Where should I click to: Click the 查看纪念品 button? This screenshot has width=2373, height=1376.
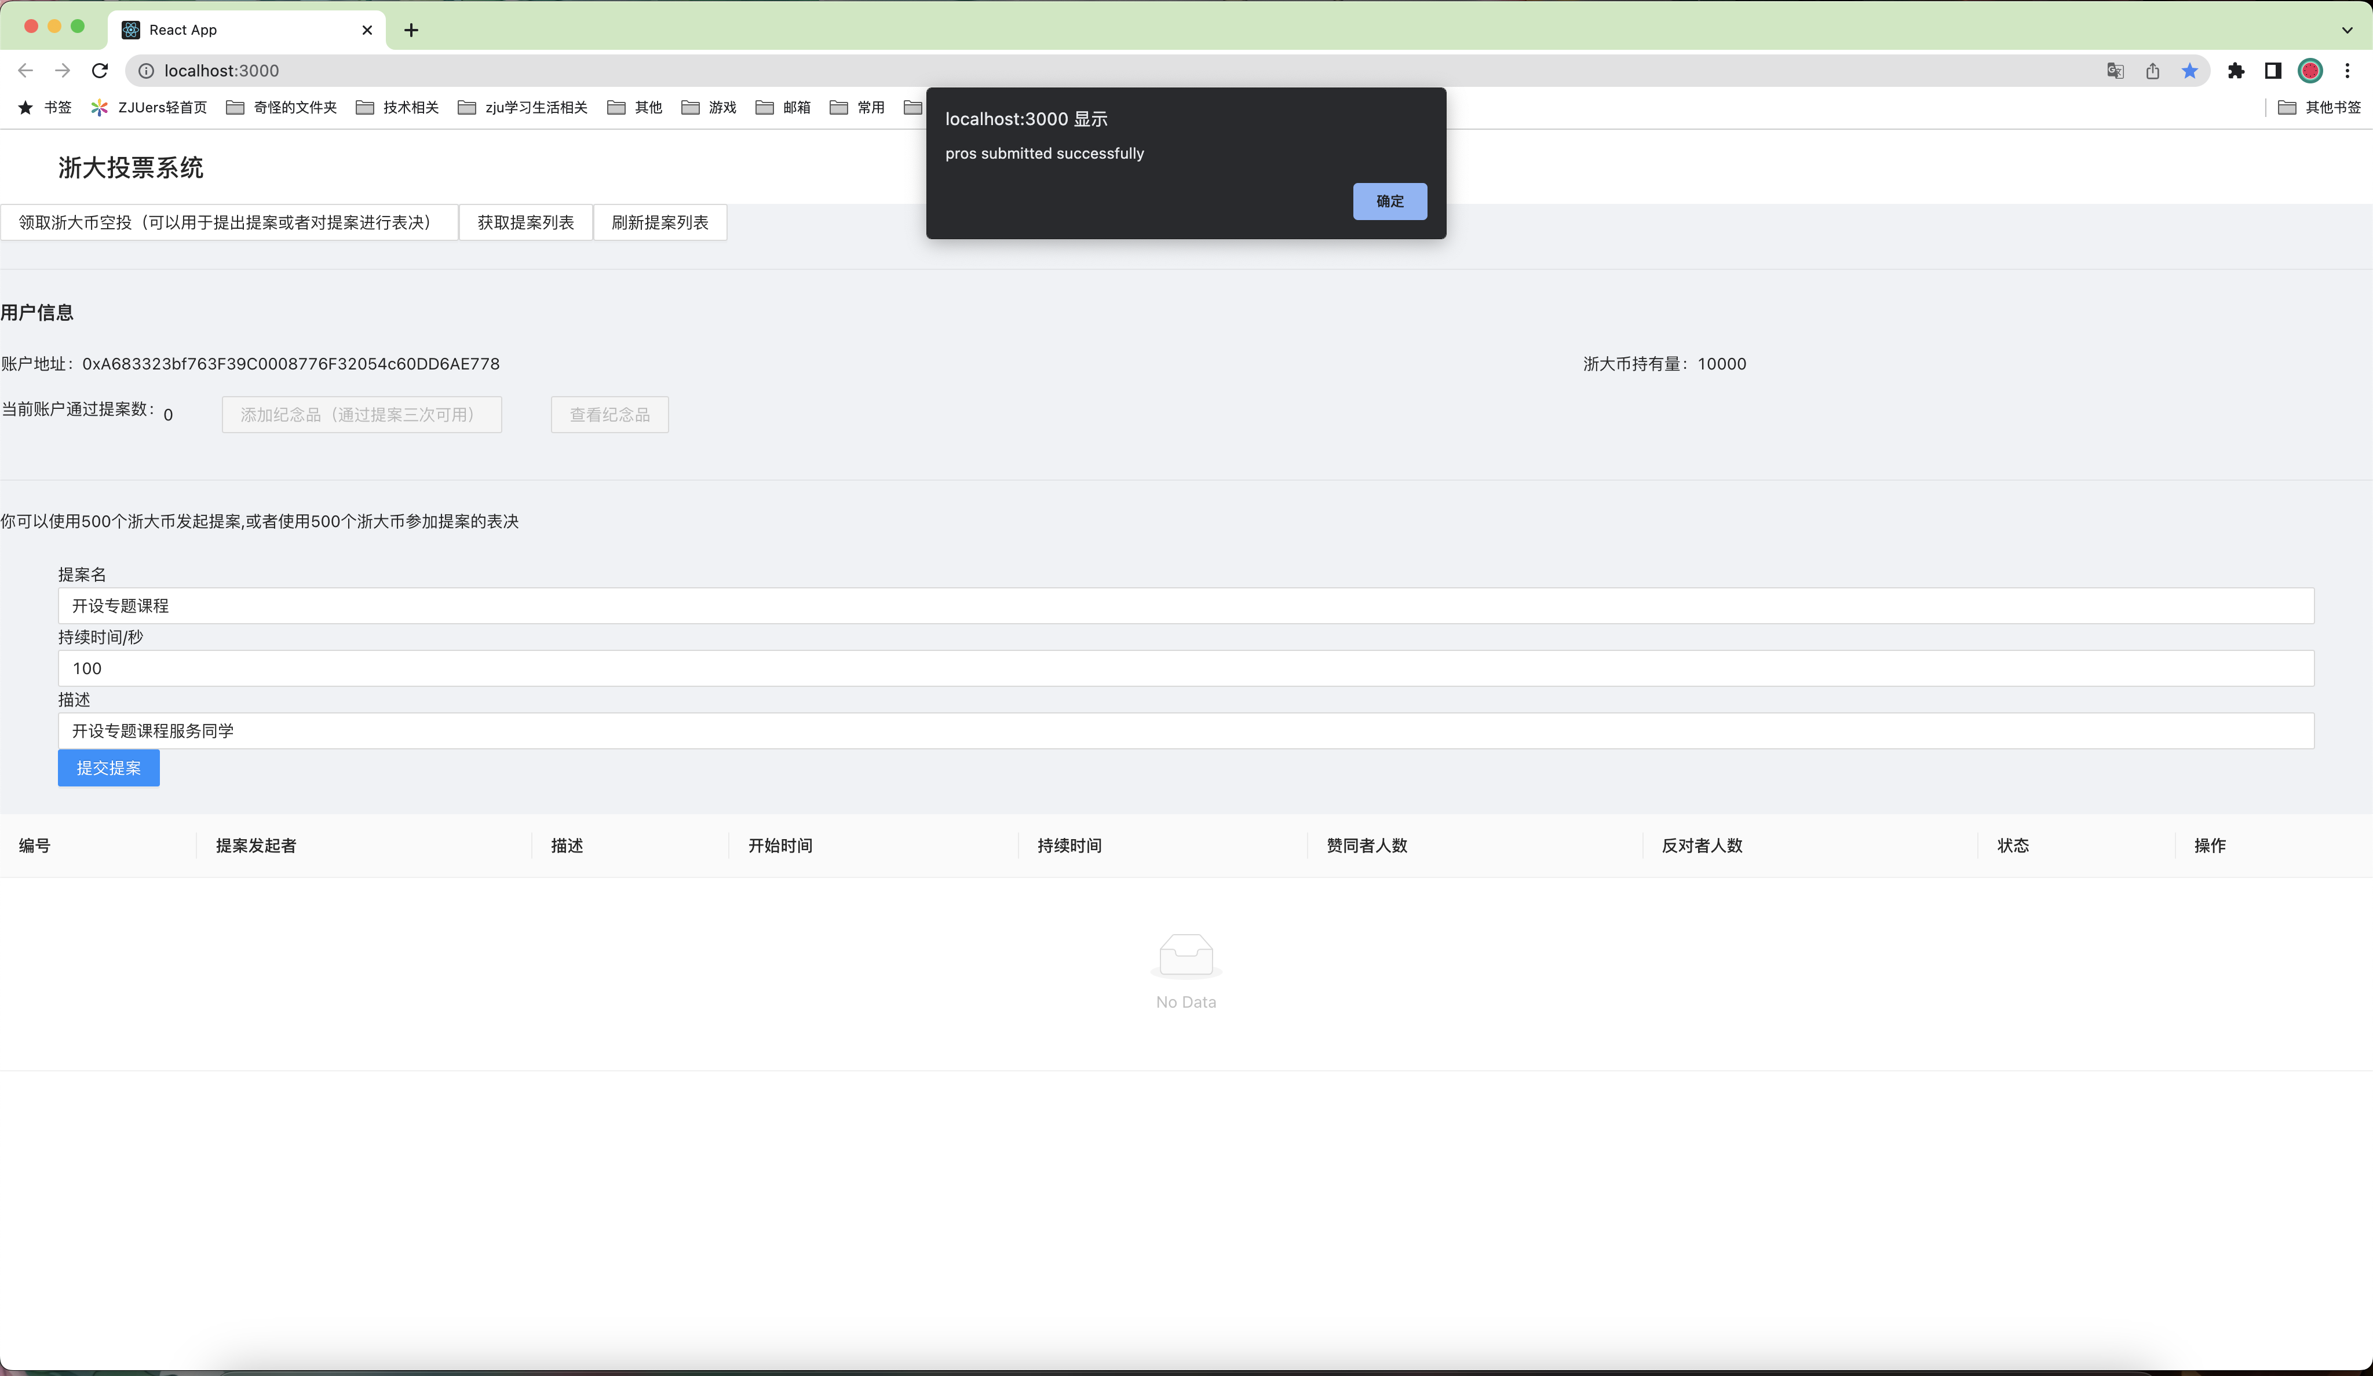pos(609,415)
